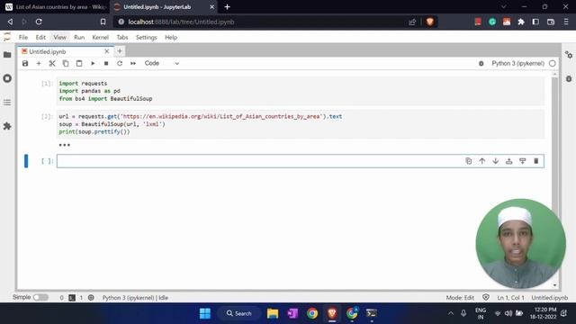
Task: Bookmark this page in browser
Action: click(103, 22)
